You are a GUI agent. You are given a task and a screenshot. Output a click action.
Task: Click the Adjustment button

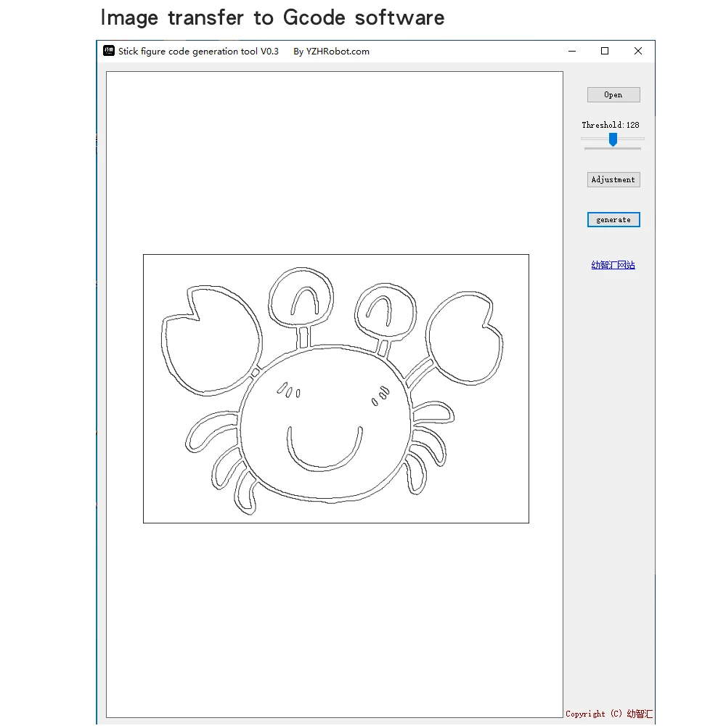coord(613,179)
